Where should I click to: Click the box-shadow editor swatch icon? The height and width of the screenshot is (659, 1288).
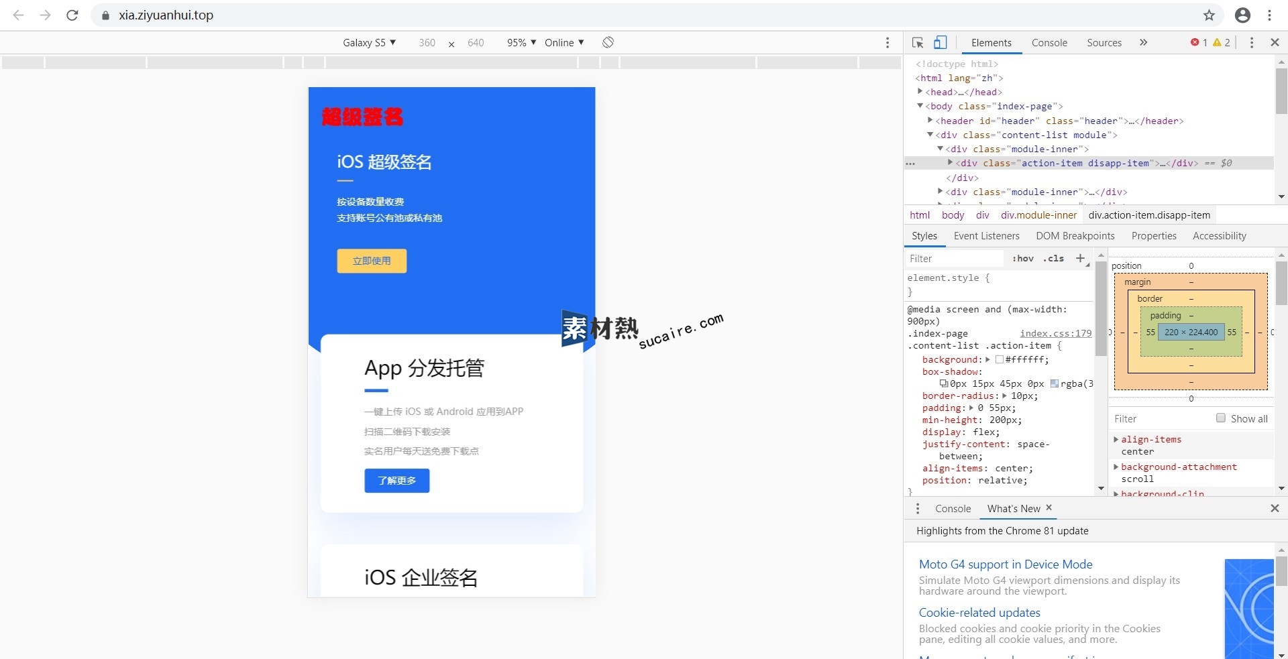[944, 383]
